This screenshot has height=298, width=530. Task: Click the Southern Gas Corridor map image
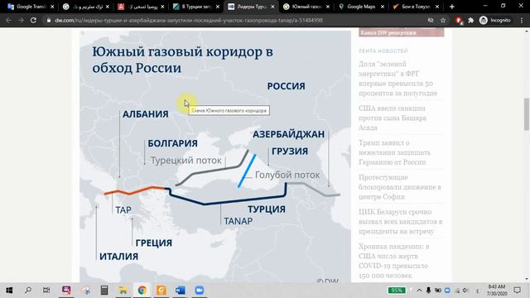coord(215,156)
